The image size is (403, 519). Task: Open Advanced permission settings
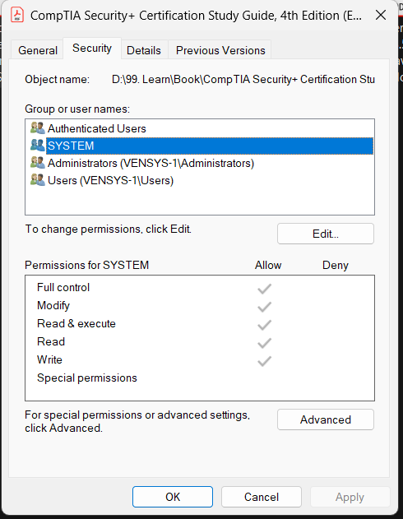326,419
